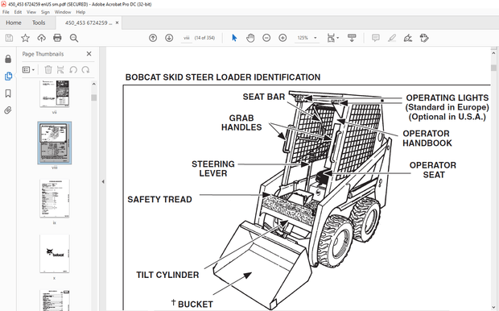Screen dimensions: 499x311
Task: Rotate pages counterclockwise
Action: [73, 70]
